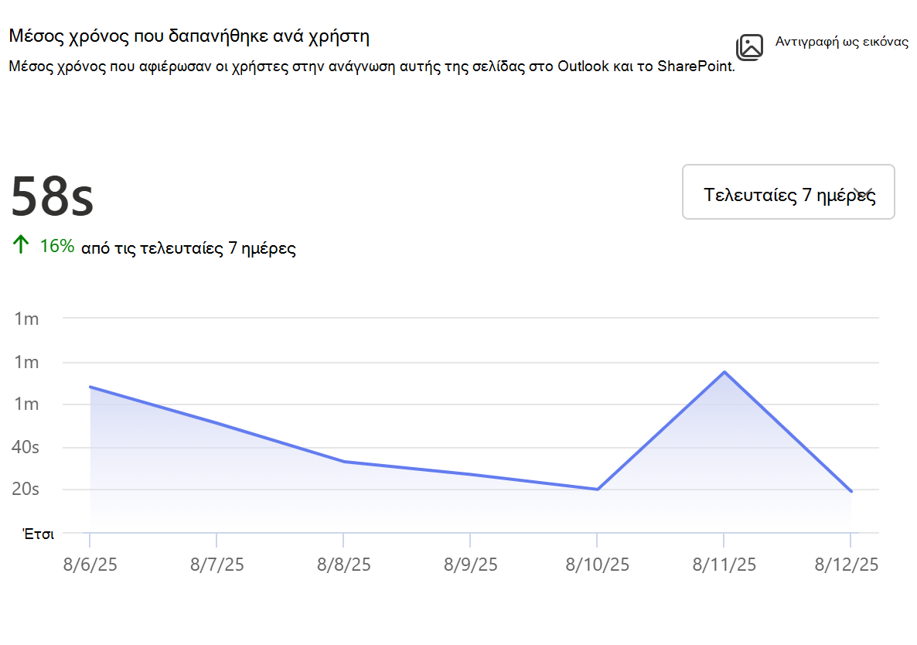The width and height of the screenshot is (917, 645).
Task: Click 'από τις τελευταίες 7 ημέρες' text
Action: [189, 248]
